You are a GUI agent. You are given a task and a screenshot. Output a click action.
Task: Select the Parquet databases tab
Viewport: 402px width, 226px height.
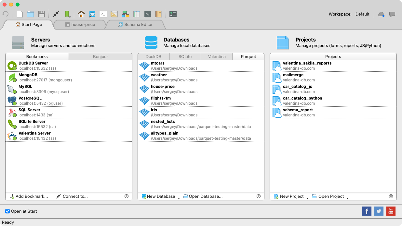pyautogui.click(x=248, y=56)
